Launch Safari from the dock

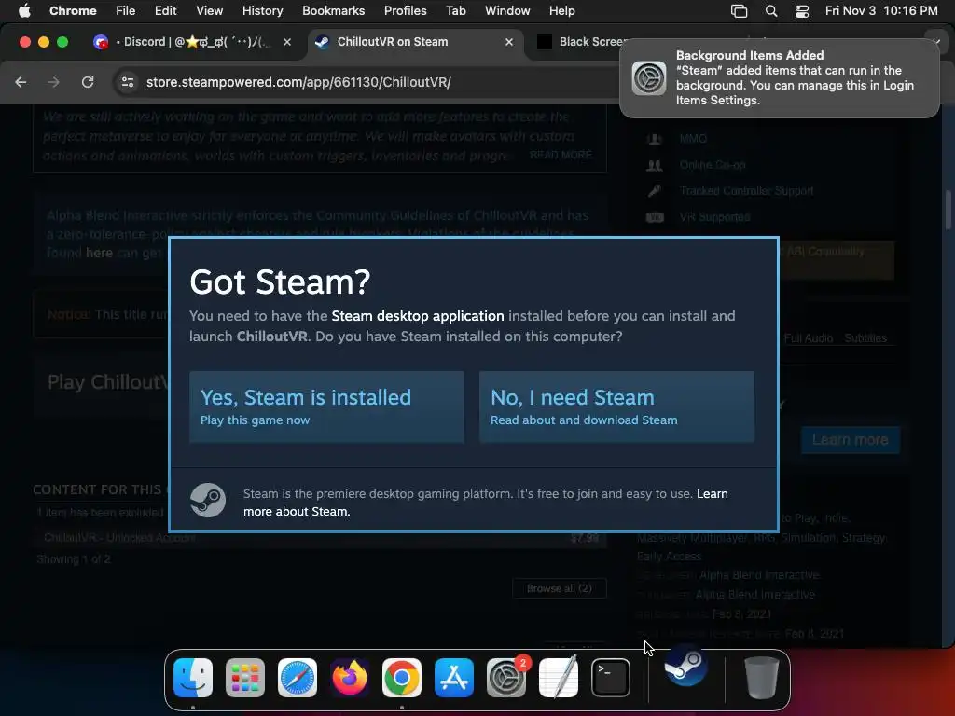[x=298, y=678]
